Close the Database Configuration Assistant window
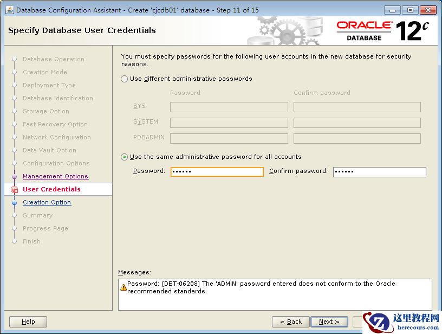This screenshot has width=442, height=334. (x=428, y=10)
